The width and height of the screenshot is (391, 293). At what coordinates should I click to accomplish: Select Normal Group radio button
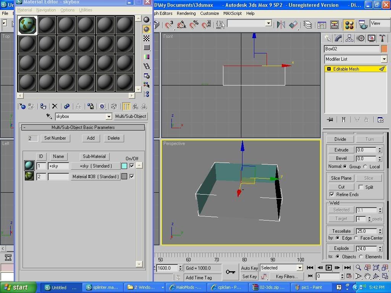(x=345, y=166)
